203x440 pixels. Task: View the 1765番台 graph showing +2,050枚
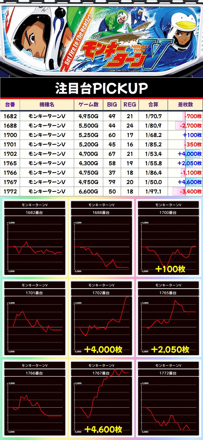[168, 326]
